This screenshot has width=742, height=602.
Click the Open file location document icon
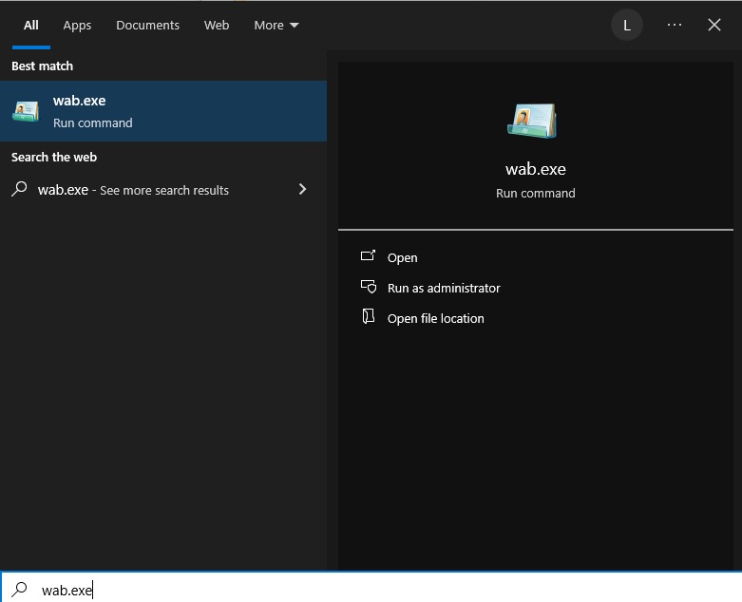[369, 317]
